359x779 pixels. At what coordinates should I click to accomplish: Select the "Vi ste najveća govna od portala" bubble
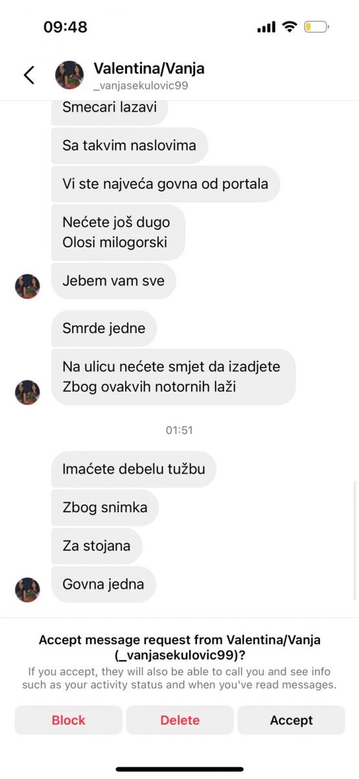[x=165, y=184]
